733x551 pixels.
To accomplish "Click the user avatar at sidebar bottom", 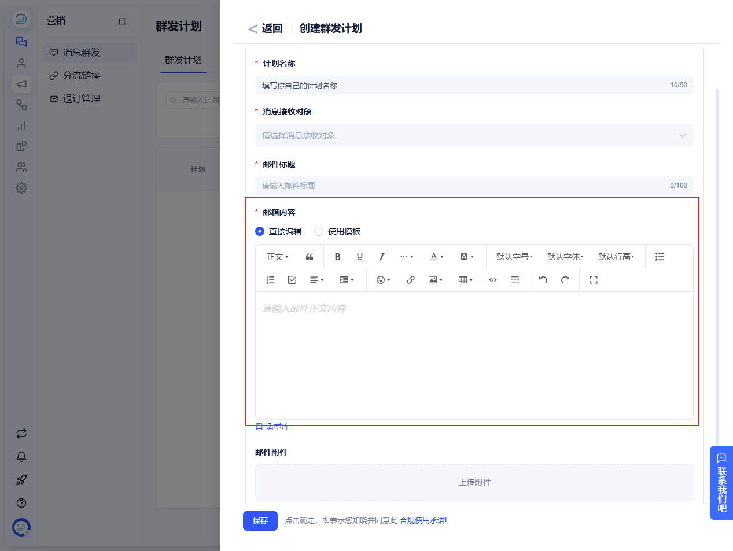I will point(21,527).
